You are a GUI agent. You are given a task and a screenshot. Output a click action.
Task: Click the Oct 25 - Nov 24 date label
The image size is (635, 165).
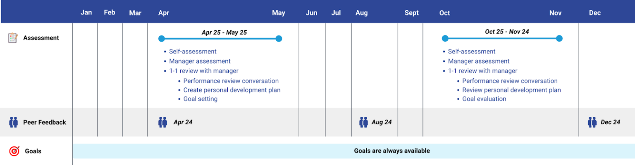coord(507,31)
